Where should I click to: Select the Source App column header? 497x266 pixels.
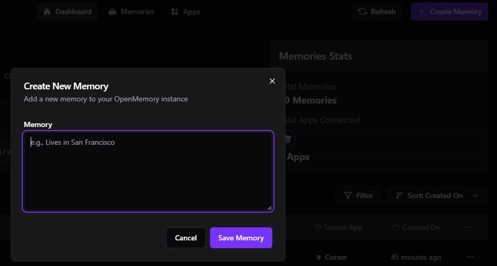[x=338, y=227]
